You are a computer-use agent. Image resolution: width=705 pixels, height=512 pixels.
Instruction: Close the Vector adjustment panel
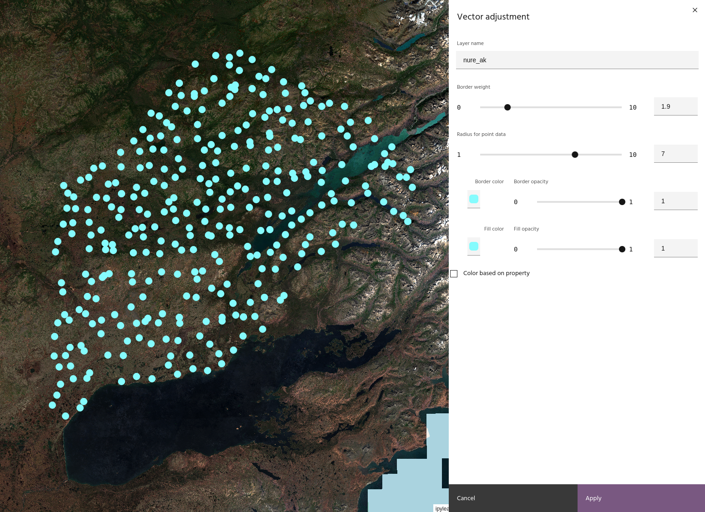[x=695, y=10]
